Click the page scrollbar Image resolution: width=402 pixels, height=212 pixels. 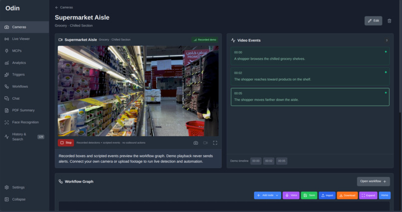coord(401,56)
